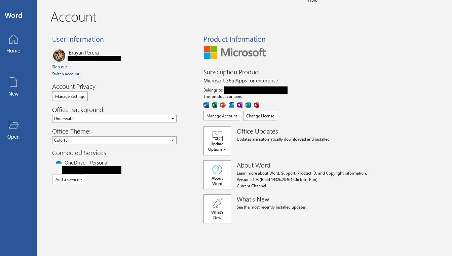The height and width of the screenshot is (256, 452).
Task: Open the Update Options menu
Action: tap(217, 141)
